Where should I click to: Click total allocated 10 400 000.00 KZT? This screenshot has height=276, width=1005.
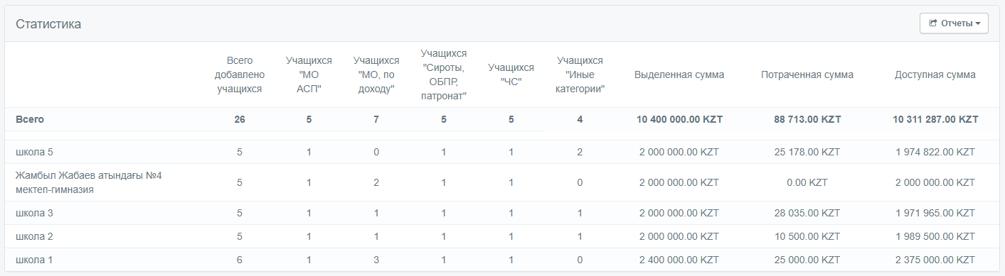679,119
